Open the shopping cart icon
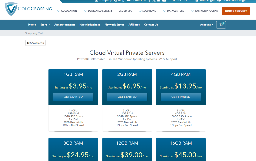Image resolution: width=256 pixels, height=161 pixels. pos(221,25)
